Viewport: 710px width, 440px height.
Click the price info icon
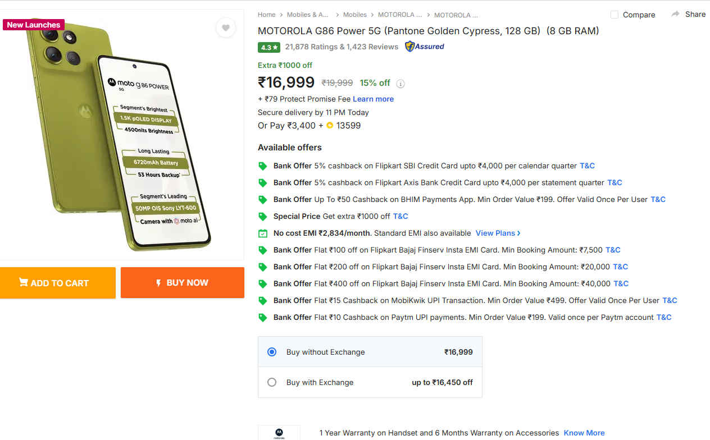pos(400,84)
